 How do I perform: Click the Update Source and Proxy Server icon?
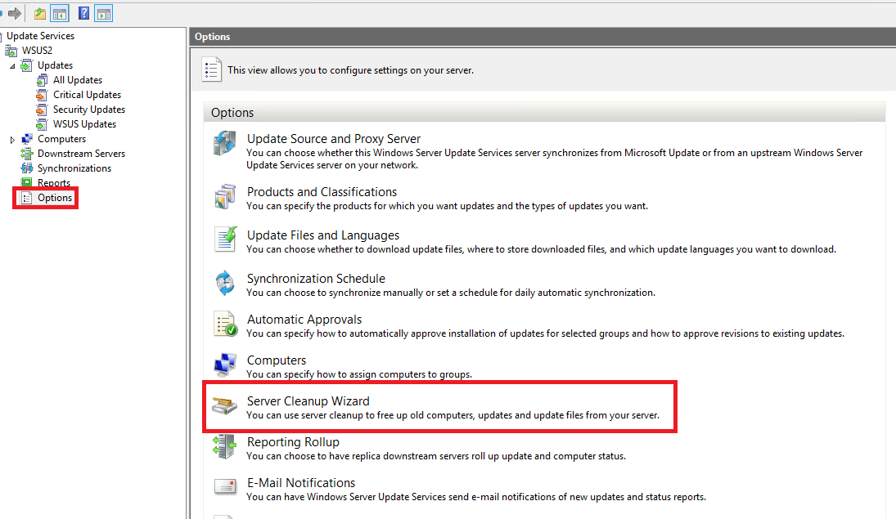tap(224, 143)
